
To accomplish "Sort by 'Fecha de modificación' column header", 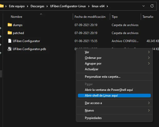I will (x=90, y=17).
